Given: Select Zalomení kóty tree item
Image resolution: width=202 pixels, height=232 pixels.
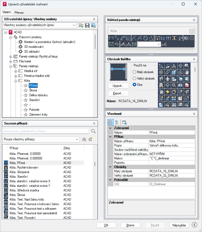Looking at the screenshot, I should coord(38,115).
